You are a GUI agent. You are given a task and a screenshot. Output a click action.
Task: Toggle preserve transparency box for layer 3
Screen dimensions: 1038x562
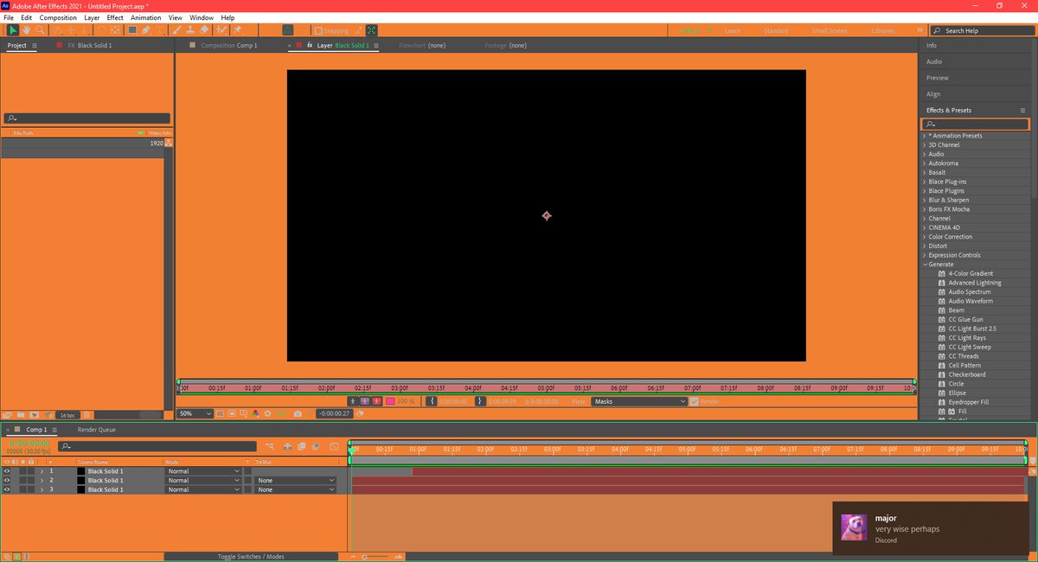click(x=247, y=489)
